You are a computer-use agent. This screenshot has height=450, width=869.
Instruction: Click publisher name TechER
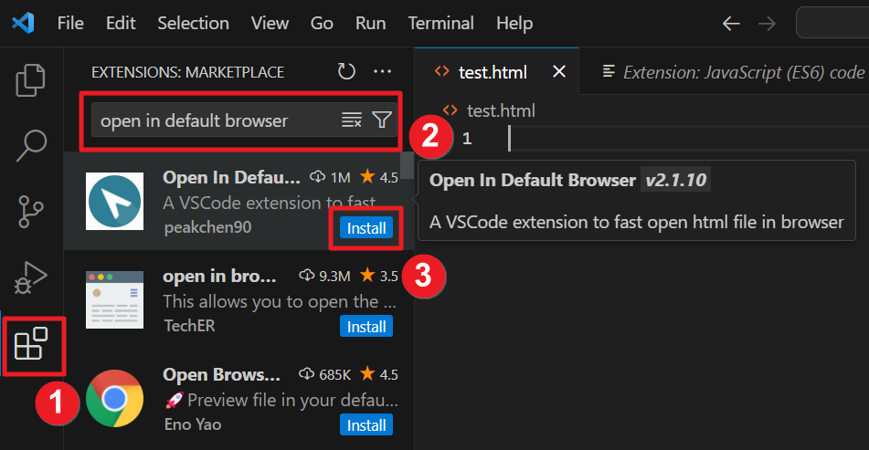189,326
